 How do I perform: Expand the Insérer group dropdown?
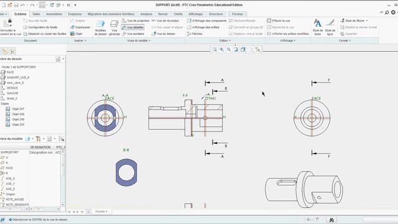80,40
